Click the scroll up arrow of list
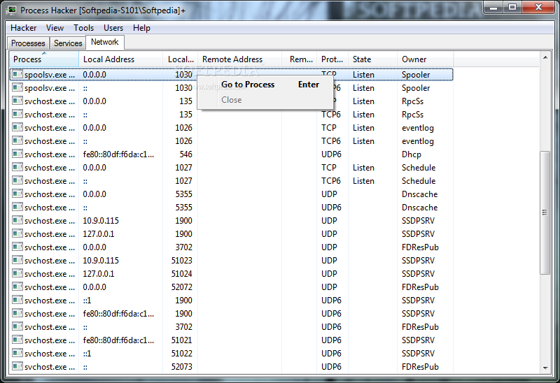Viewport: 560px width, 383px height. pyautogui.click(x=545, y=57)
